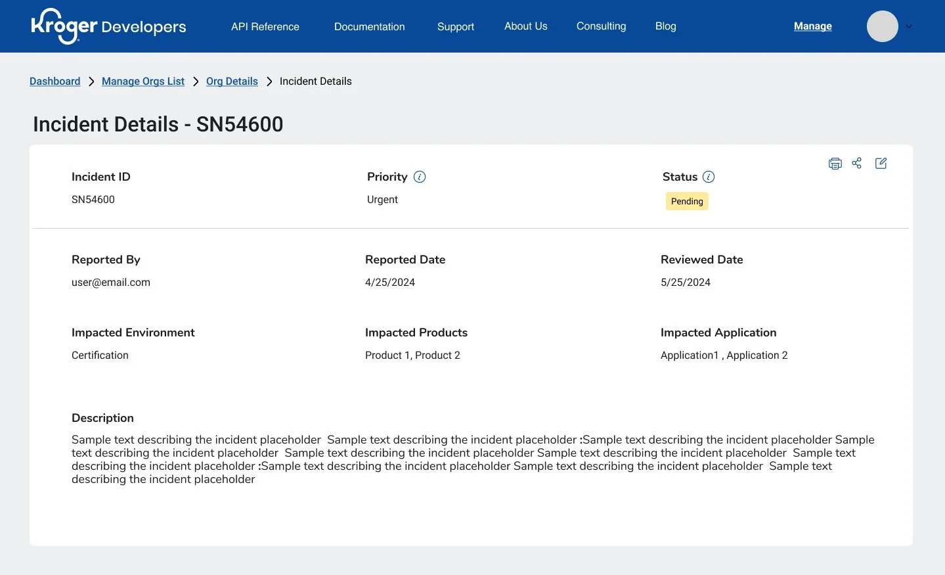Viewport: 945px width, 575px height.
Task: Click the Impacted Products label
Action: point(416,333)
